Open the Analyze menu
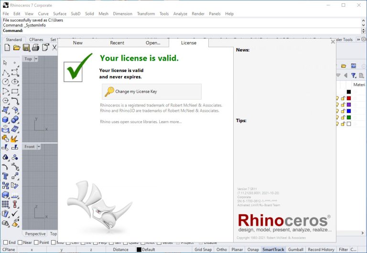 tap(180, 13)
